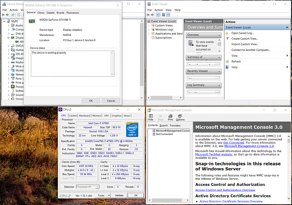Click Connect to Another Computer action
This screenshot has width=292, height=205.
pos(251,50)
